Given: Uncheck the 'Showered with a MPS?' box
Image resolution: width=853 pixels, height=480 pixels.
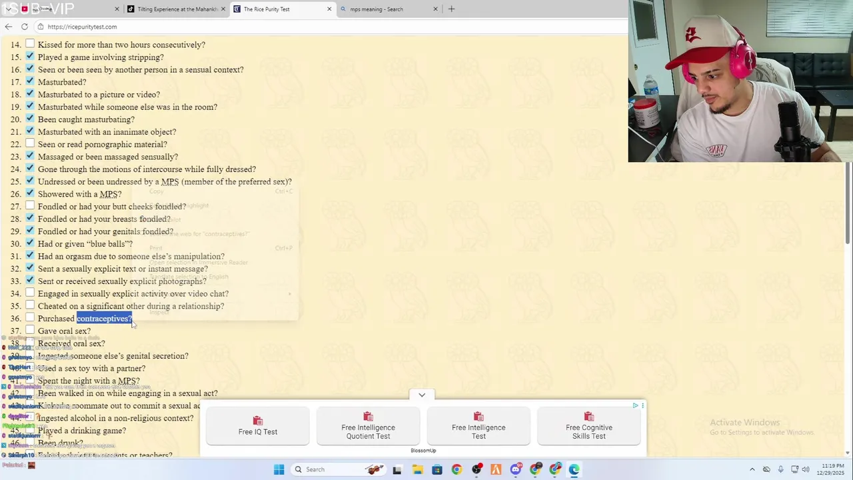Looking at the screenshot, I should [x=30, y=193].
